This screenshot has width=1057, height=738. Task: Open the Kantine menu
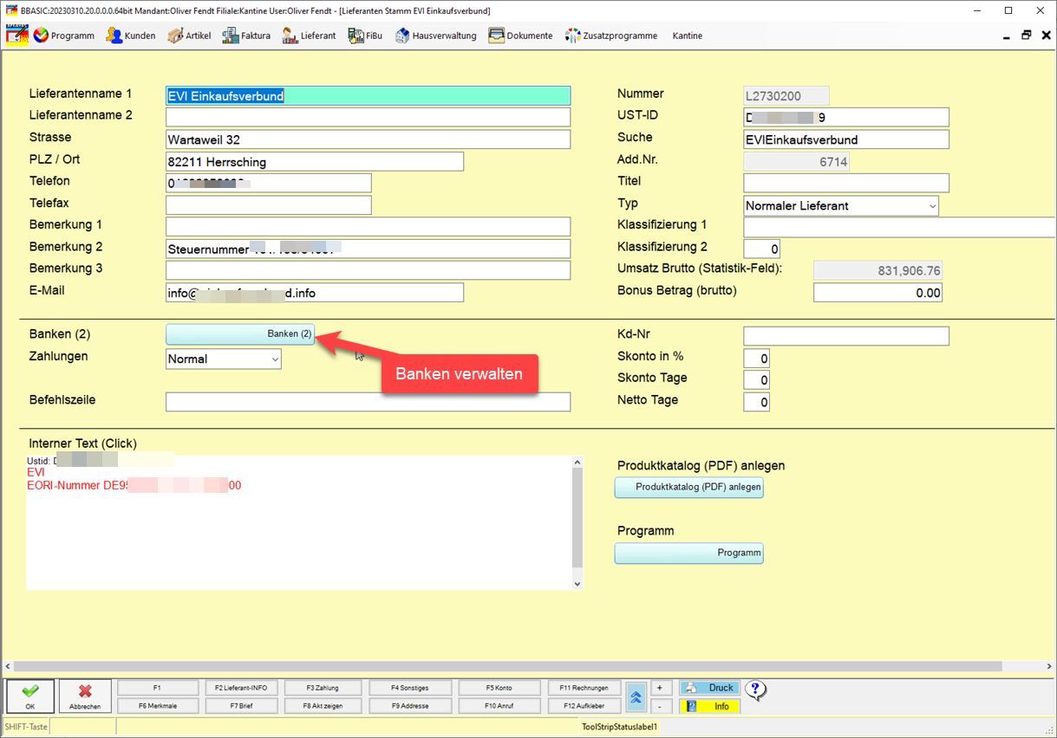click(688, 36)
